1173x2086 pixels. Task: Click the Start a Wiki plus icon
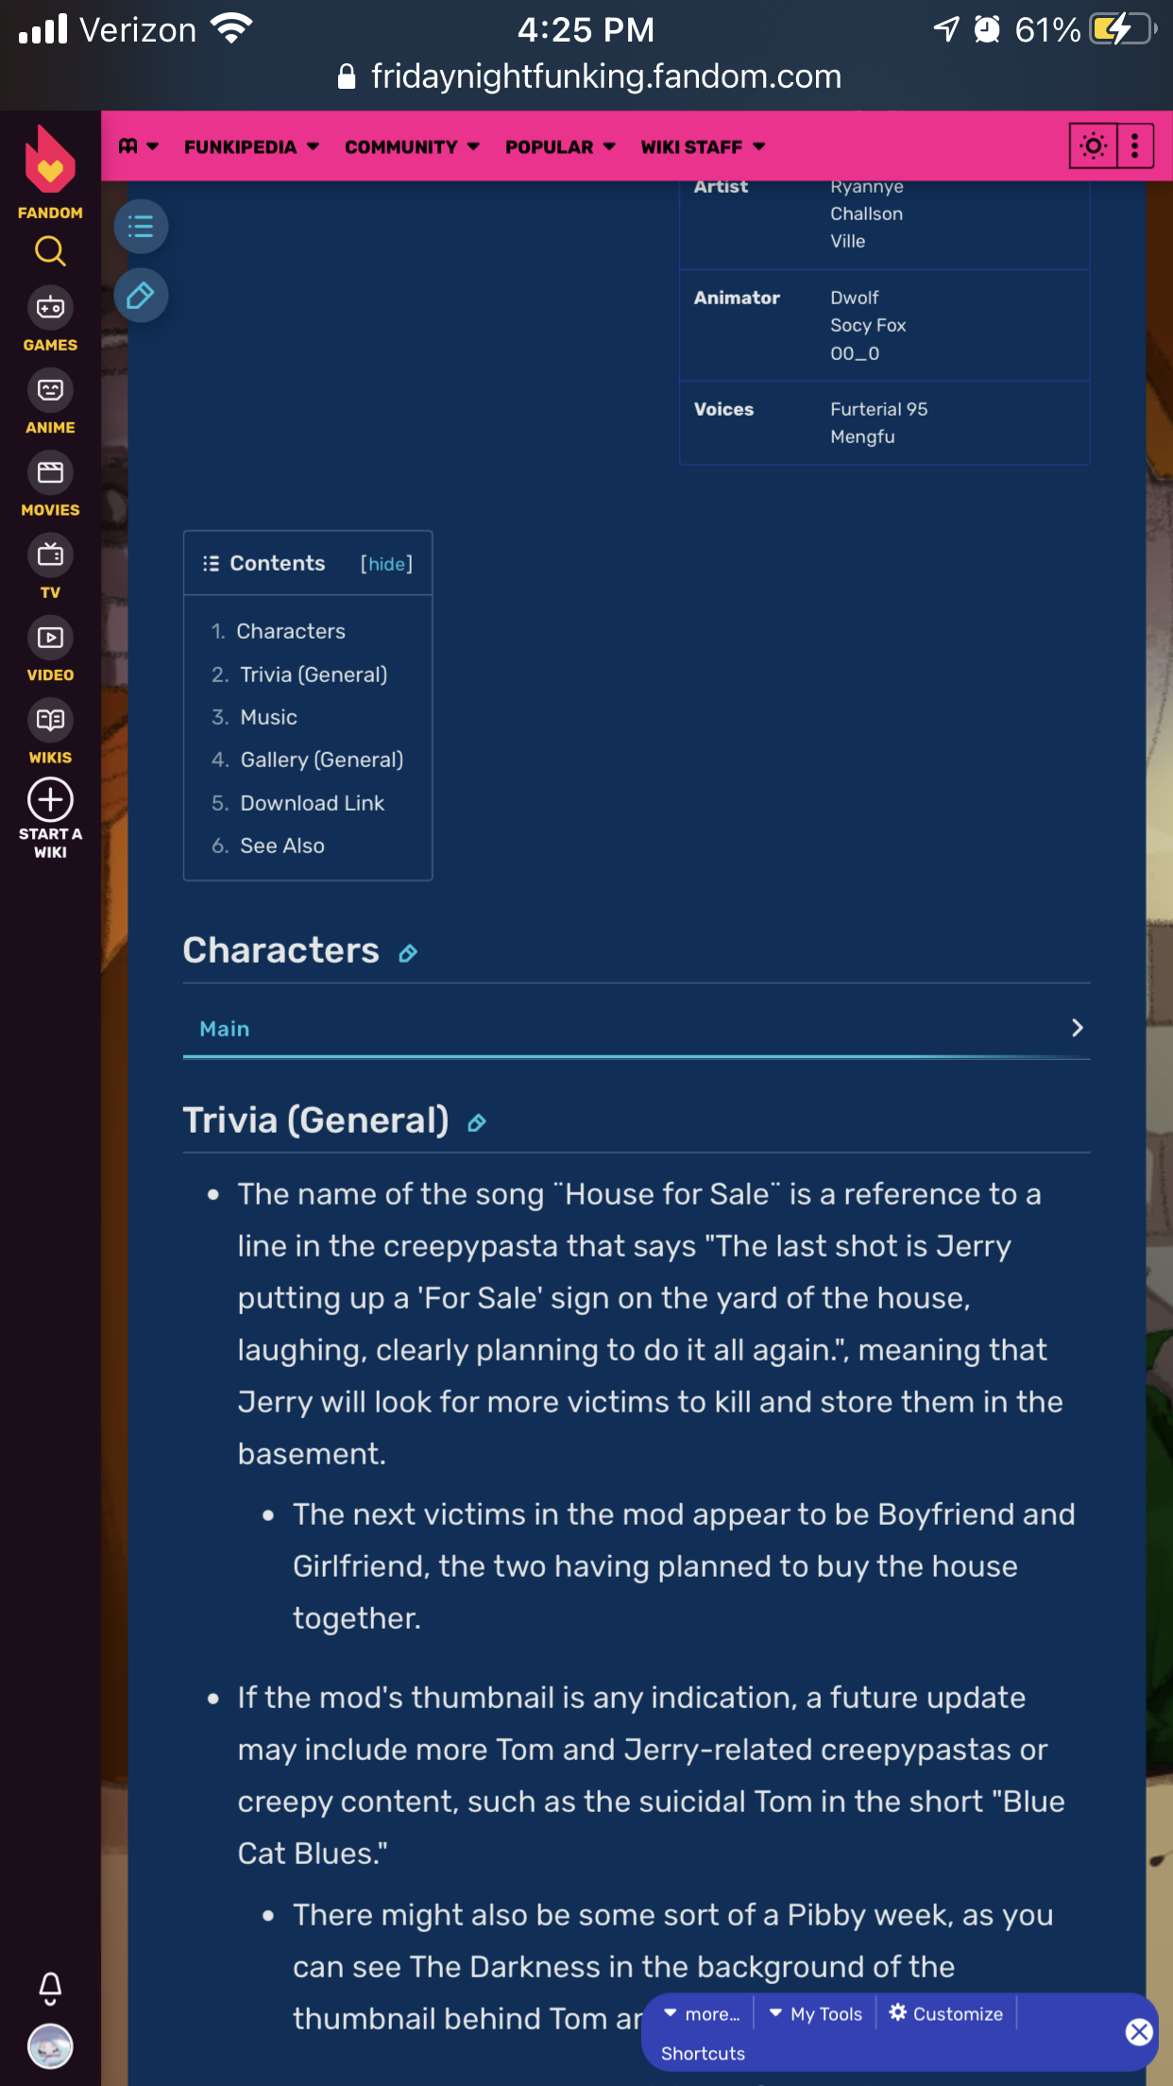[50, 800]
